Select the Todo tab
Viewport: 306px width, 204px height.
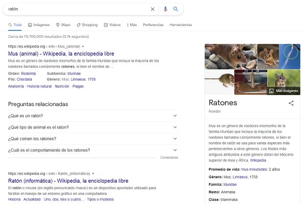[15, 25]
